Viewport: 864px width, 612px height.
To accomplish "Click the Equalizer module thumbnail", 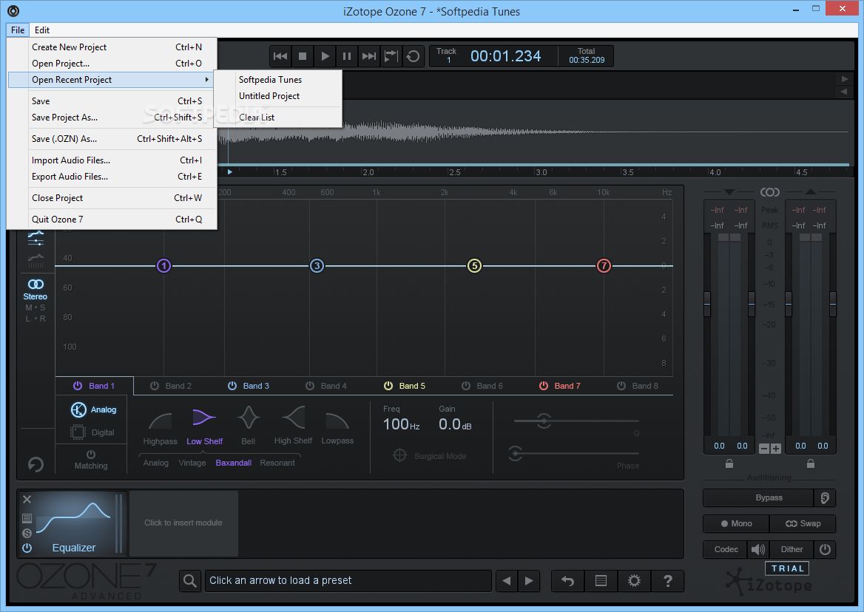I will click(73, 523).
